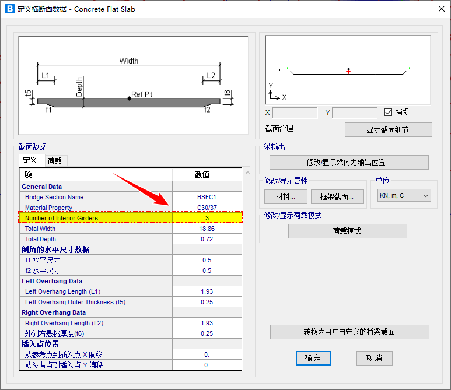Click the 显示截面细节 button

tap(388, 129)
